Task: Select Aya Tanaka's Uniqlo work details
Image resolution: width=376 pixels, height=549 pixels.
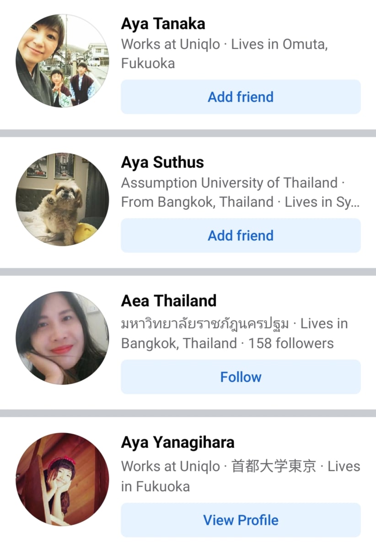Action: coord(225,54)
